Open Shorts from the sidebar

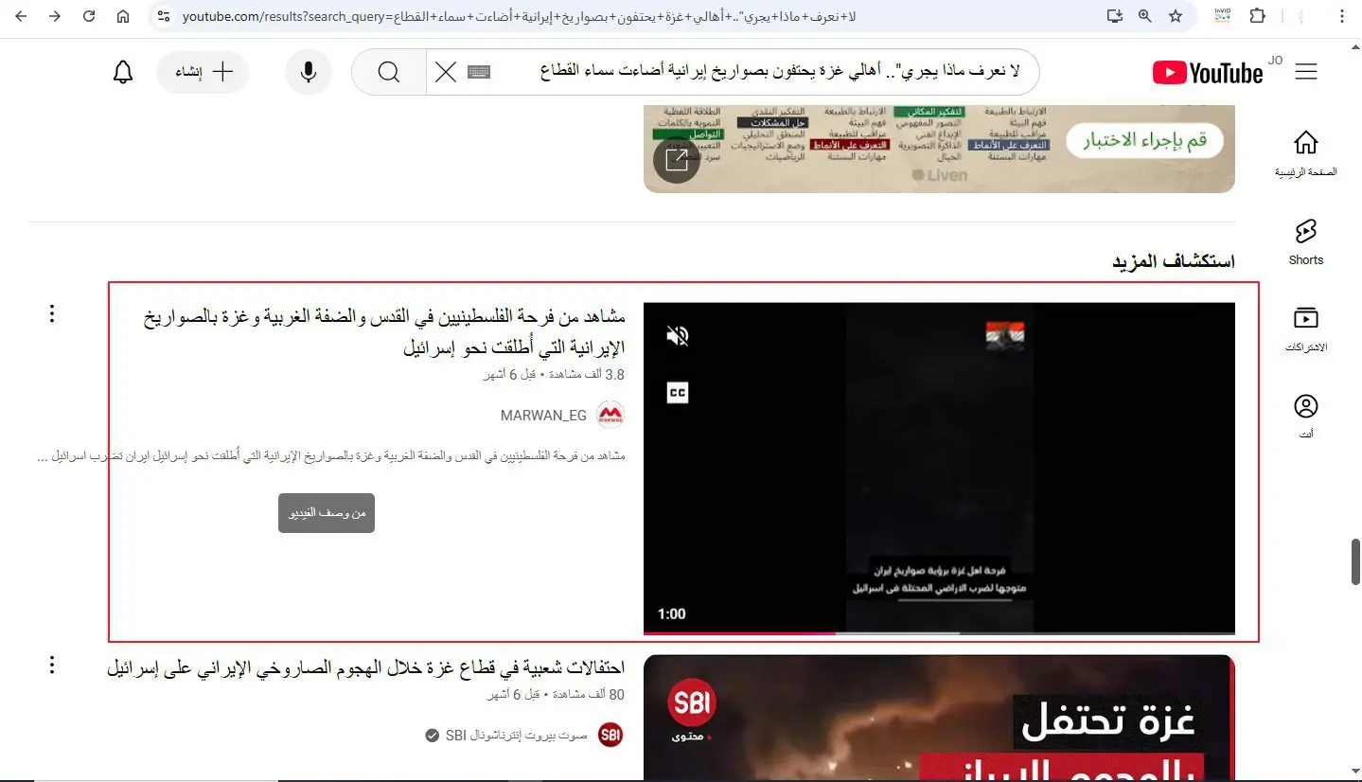point(1306,240)
